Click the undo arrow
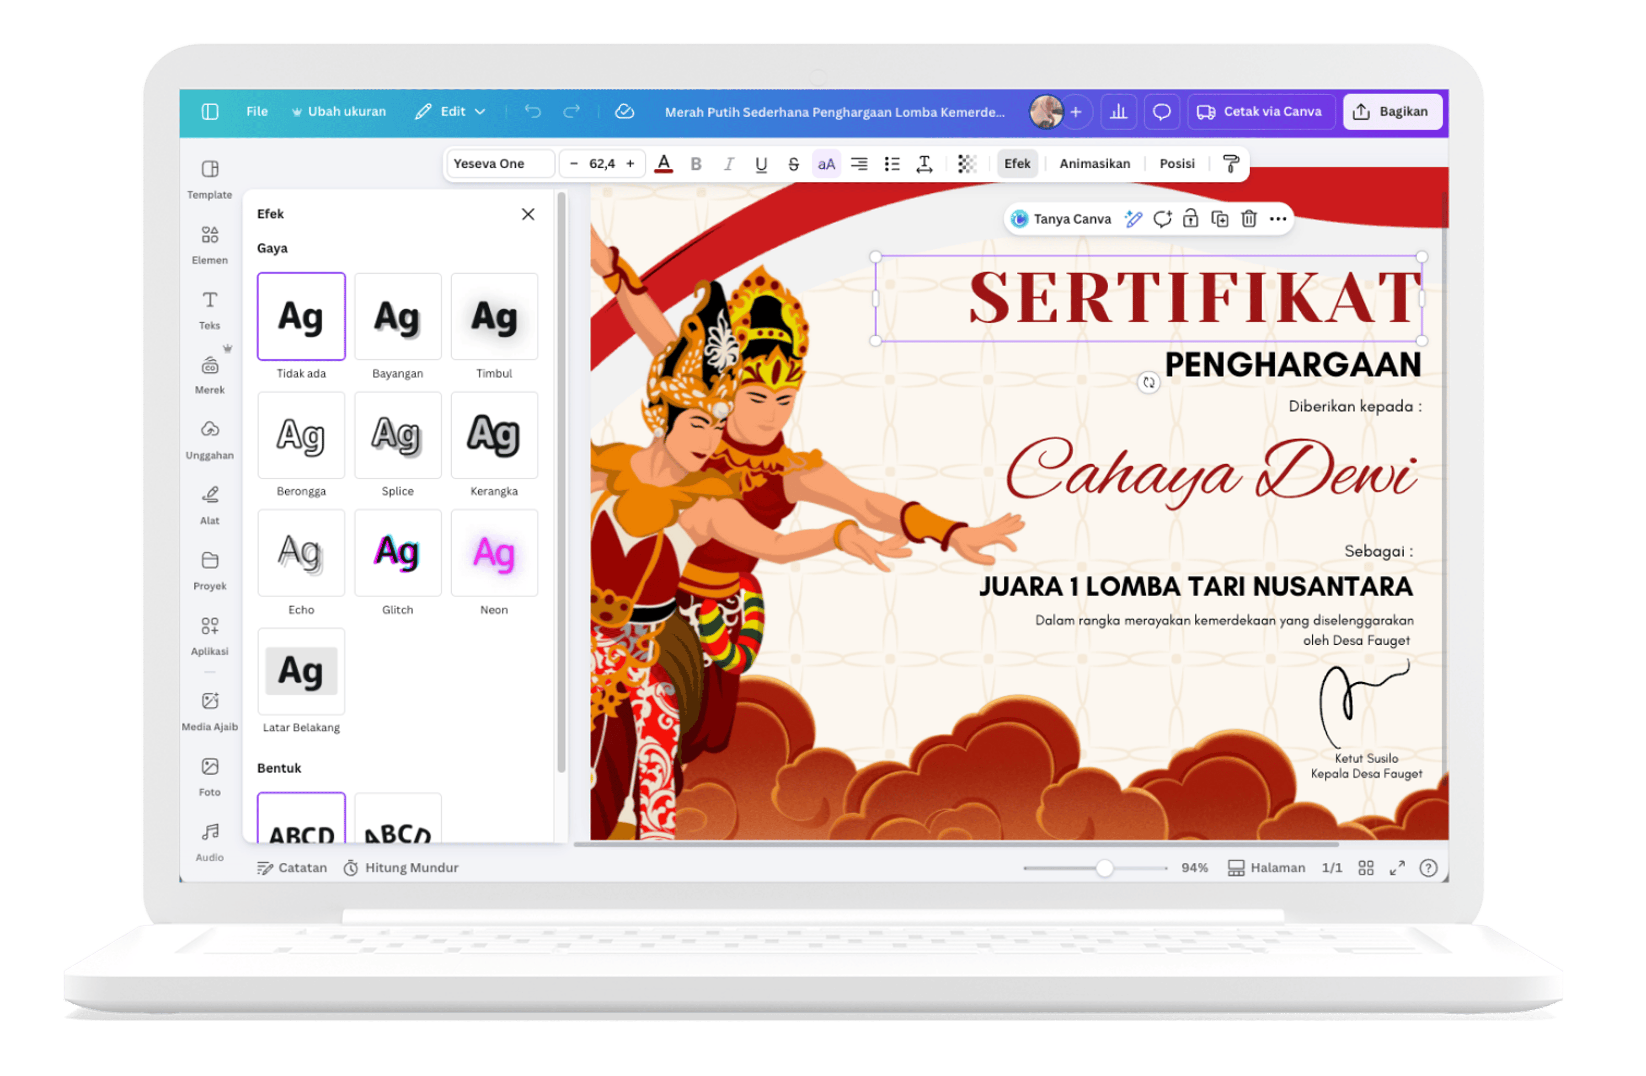 tap(532, 111)
